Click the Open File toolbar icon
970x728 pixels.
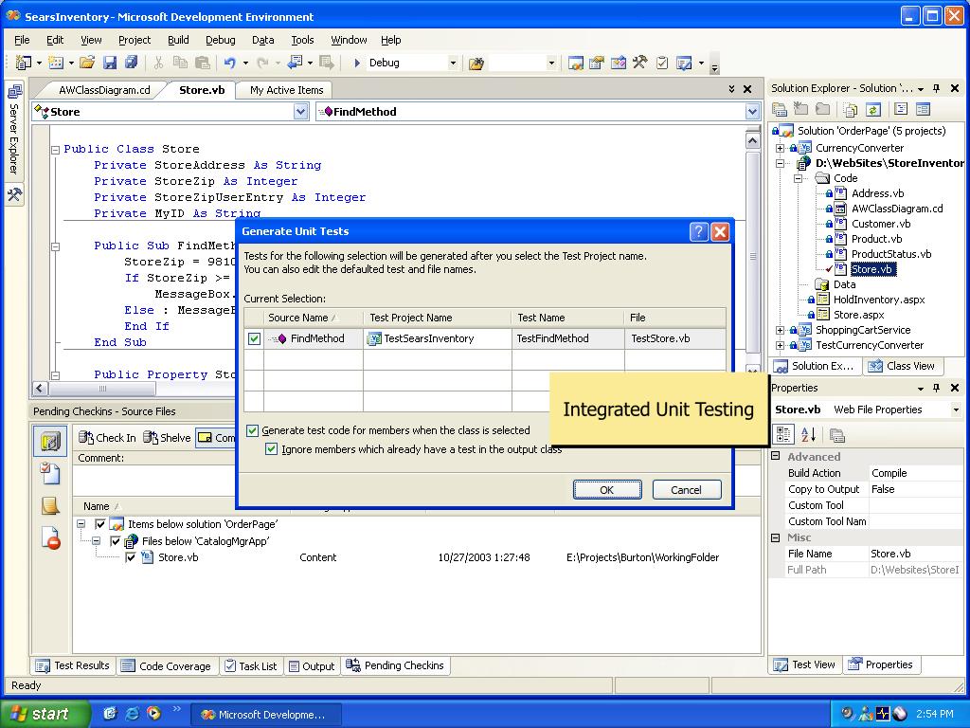[86, 63]
